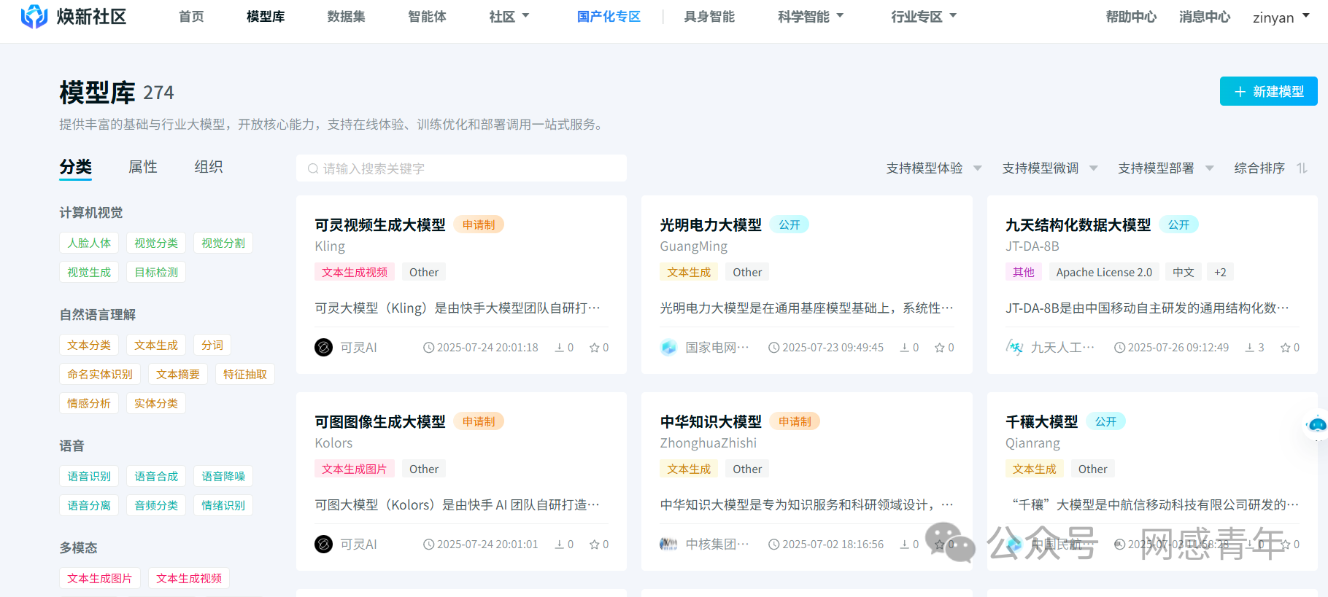Image resolution: width=1328 pixels, height=597 pixels.
Task: Click the clock icon on 中华知识大模型 card
Action: (774, 545)
